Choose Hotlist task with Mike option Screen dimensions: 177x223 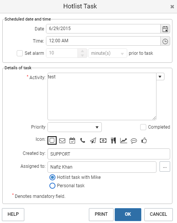(x=52, y=177)
